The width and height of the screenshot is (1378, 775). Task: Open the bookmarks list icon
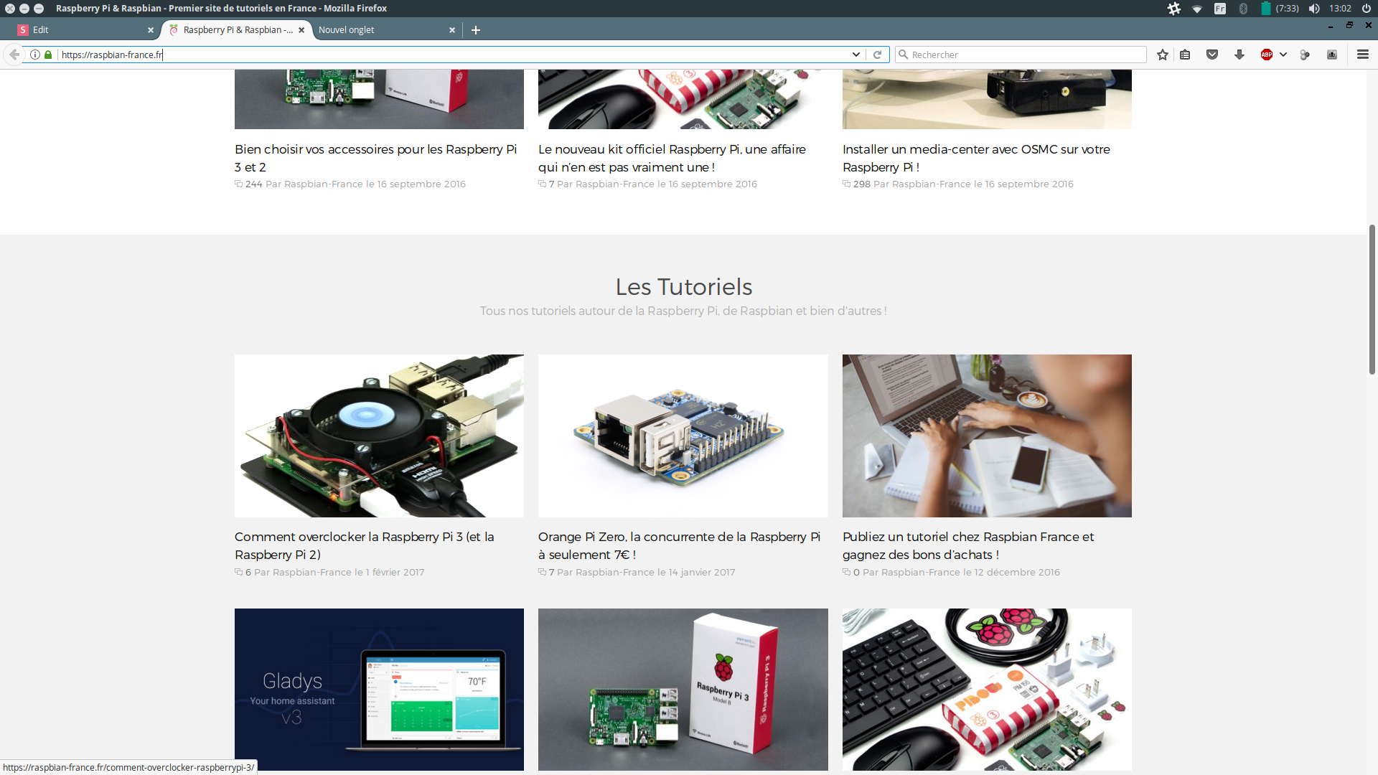(x=1185, y=55)
